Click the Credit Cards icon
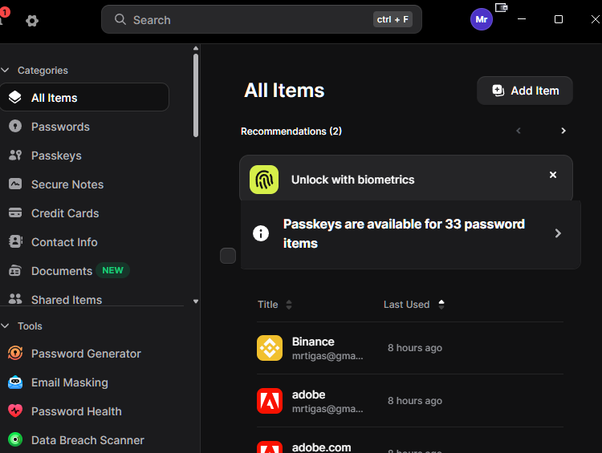 tap(15, 212)
